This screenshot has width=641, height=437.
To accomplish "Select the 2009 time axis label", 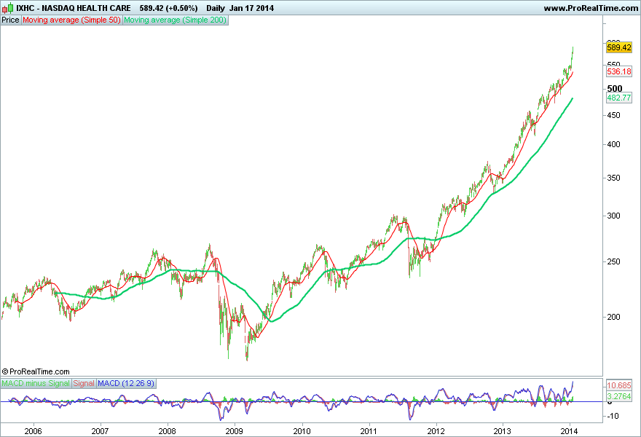I will [235, 431].
